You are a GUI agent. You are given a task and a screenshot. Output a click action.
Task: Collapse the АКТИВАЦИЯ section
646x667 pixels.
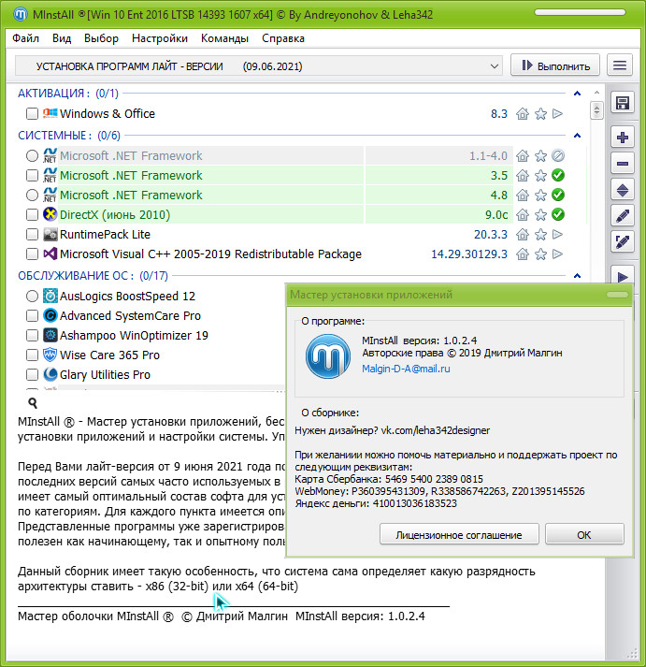pyautogui.click(x=579, y=94)
